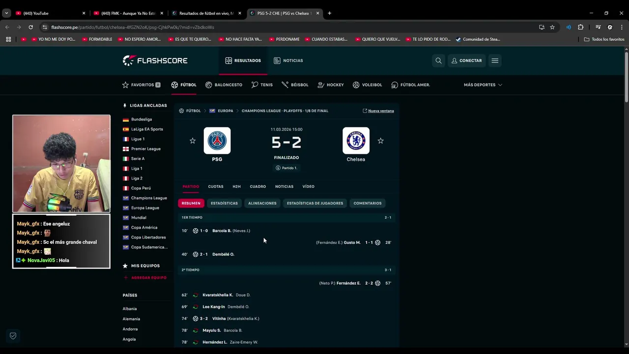The width and height of the screenshot is (629, 354).
Task: Open the Cuotas match tab
Action: (x=216, y=186)
